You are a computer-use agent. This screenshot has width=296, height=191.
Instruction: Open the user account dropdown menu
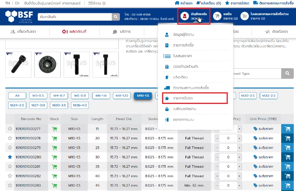[x=194, y=16]
